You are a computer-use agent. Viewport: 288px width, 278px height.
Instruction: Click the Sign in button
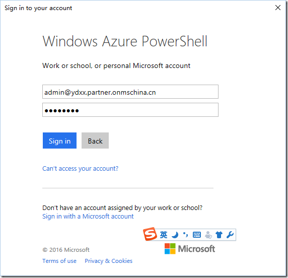(x=59, y=141)
